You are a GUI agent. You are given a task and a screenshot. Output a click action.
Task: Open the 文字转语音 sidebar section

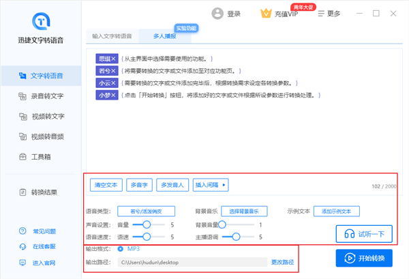[x=41, y=76]
